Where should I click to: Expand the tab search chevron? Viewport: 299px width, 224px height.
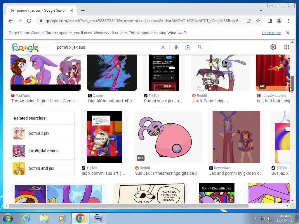(261, 10)
